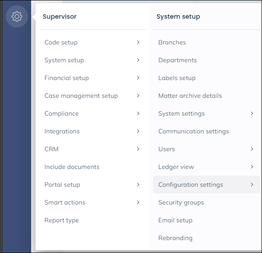Image resolution: width=262 pixels, height=253 pixels.
Task: Expand Ledger view chevron
Action: [x=252, y=167]
